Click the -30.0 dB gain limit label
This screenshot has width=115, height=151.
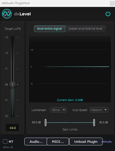[x=36, y=122]
